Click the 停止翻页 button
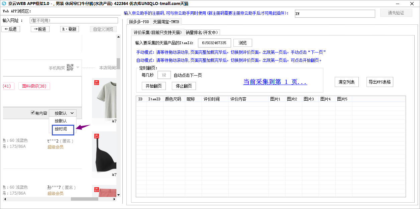420x209 pixels. click(x=184, y=86)
